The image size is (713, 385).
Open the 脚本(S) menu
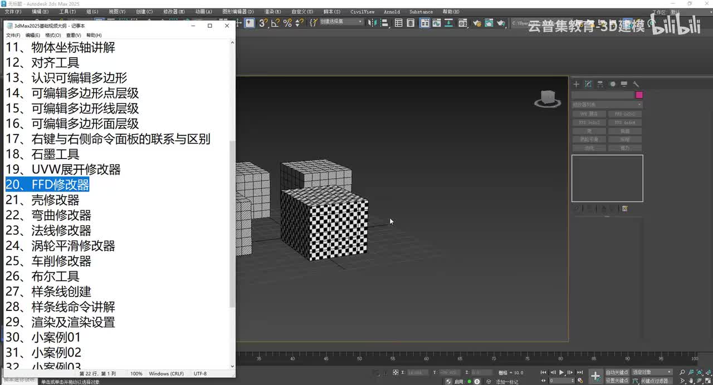pyautogui.click(x=332, y=11)
